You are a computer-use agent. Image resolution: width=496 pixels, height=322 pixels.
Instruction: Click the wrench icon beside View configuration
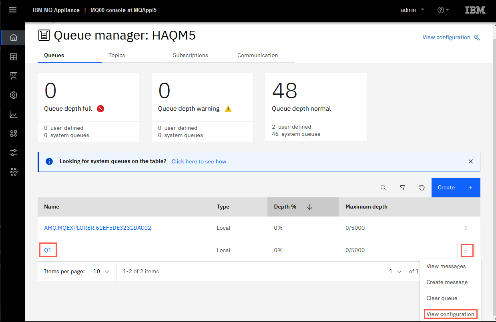pyautogui.click(x=476, y=38)
